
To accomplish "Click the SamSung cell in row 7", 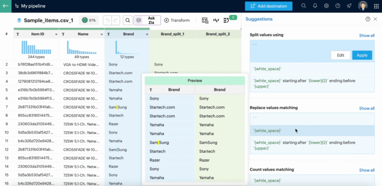I will pos(127,107).
